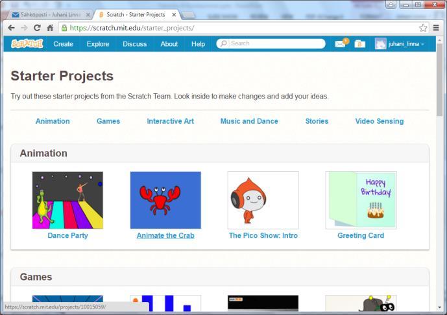
Task: Jump to the Games category link
Action: click(x=108, y=121)
